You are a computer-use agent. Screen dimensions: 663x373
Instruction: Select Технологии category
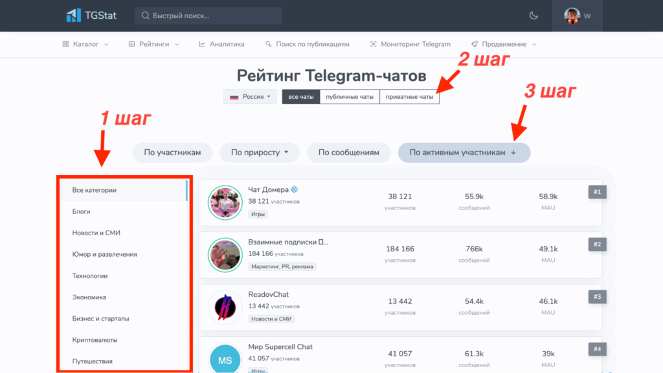[124, 276]
